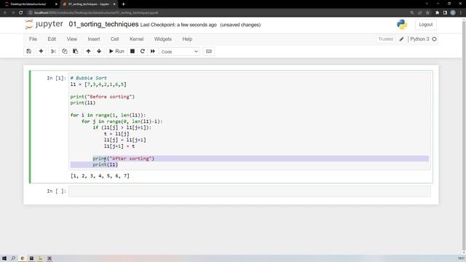Click the Trusted notebook indicator
The image size is (466, 262).
(x=385, y=39)
